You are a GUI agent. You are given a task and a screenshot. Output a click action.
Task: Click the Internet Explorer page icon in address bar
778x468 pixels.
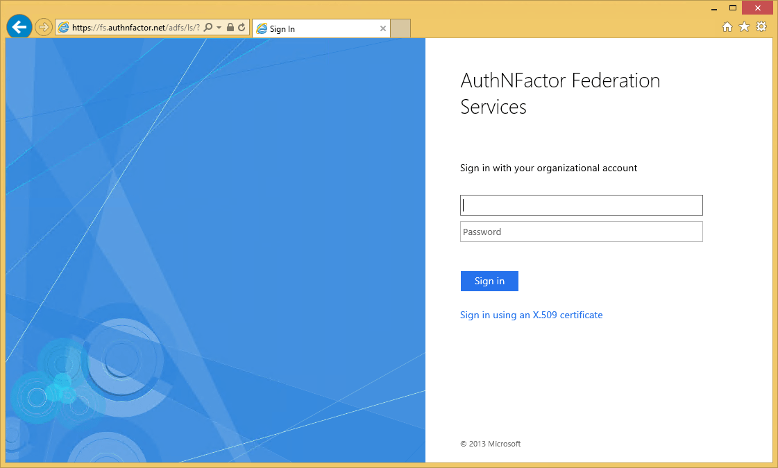64,27
